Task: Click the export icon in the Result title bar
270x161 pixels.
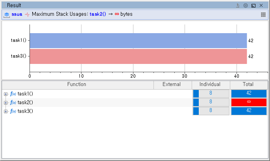Action: point(238,6)
